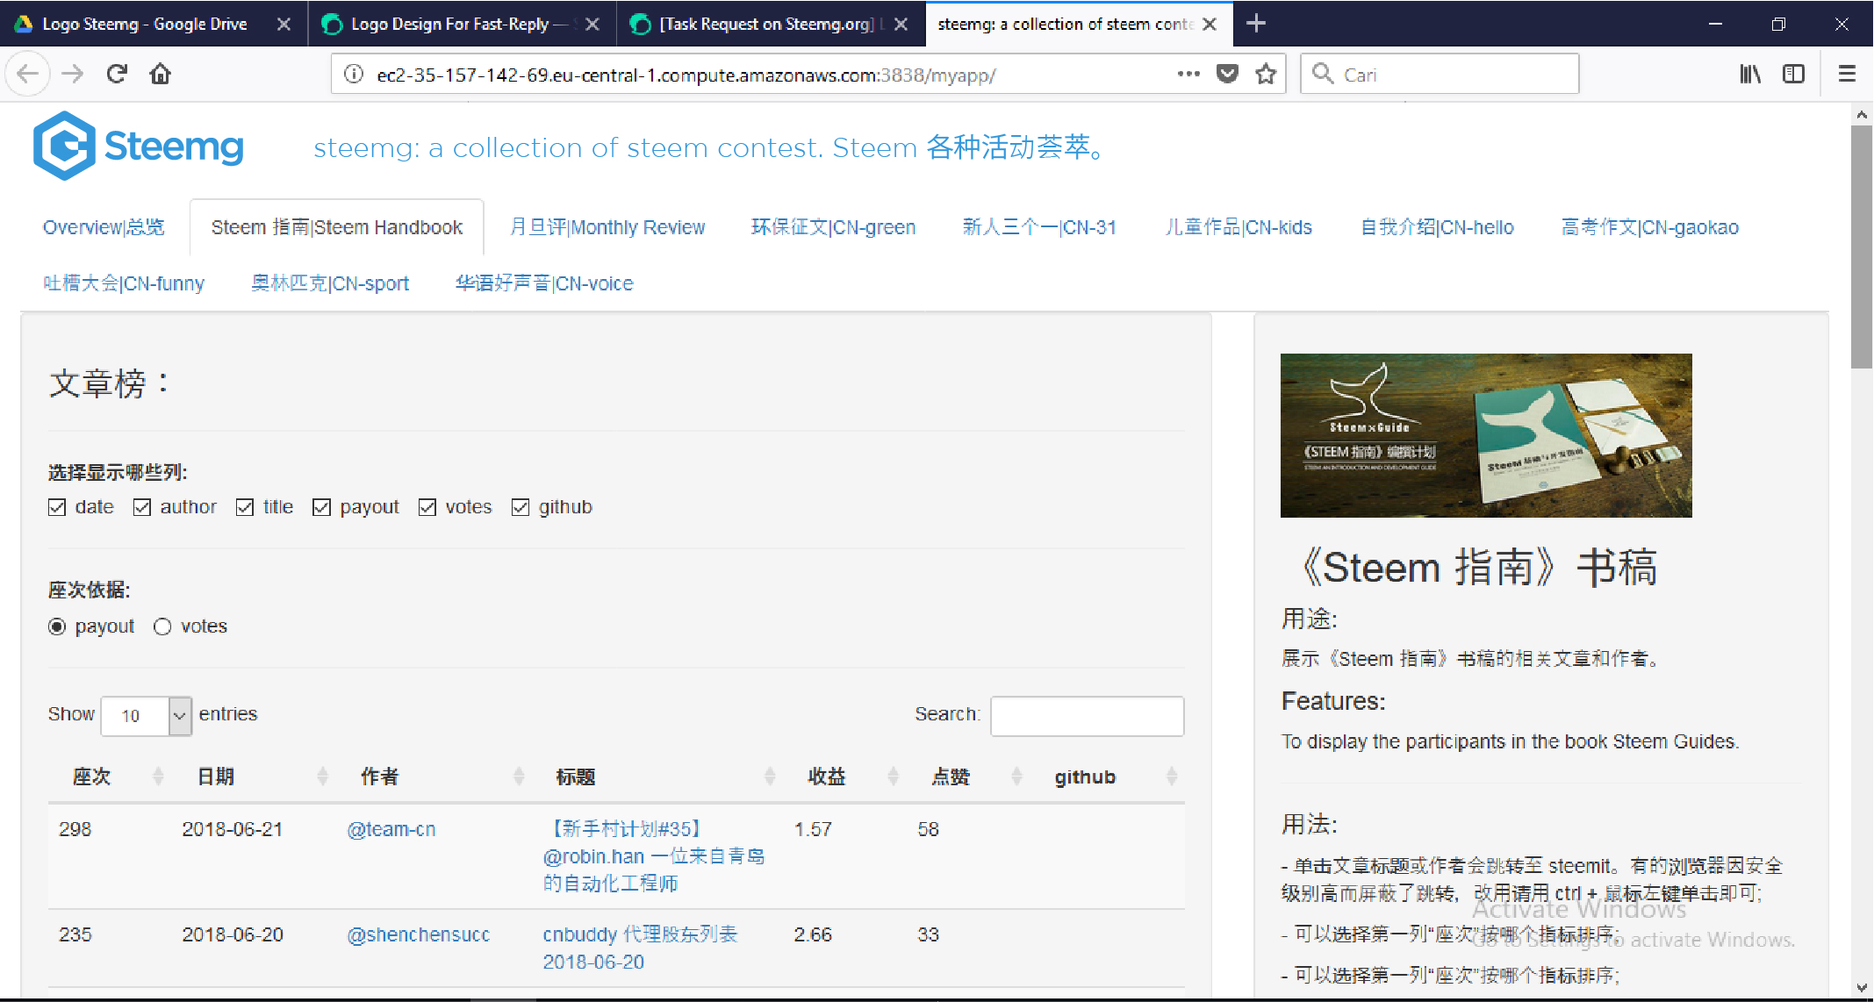
Task: Open Firefox library bookshelf icon
Action: [1749, 75]
